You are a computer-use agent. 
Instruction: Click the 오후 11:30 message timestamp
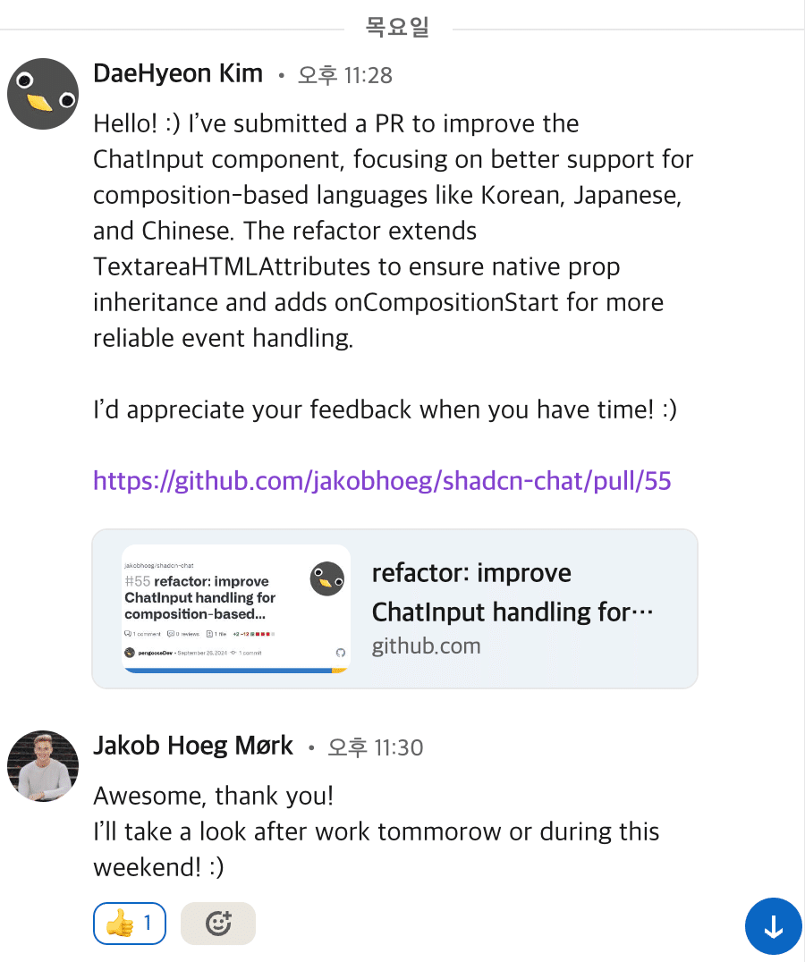376,748
